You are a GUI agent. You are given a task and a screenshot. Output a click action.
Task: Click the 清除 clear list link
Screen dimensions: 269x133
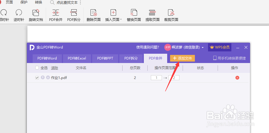click(55, 68)
